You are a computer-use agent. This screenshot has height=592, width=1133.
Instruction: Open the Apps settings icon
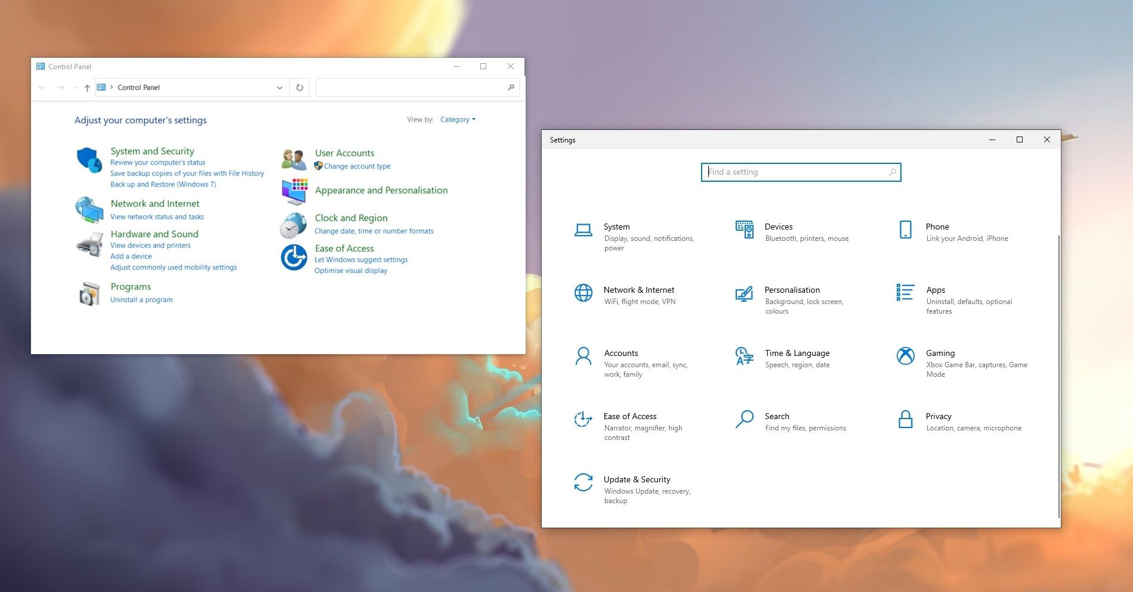[x=904, y=293]
